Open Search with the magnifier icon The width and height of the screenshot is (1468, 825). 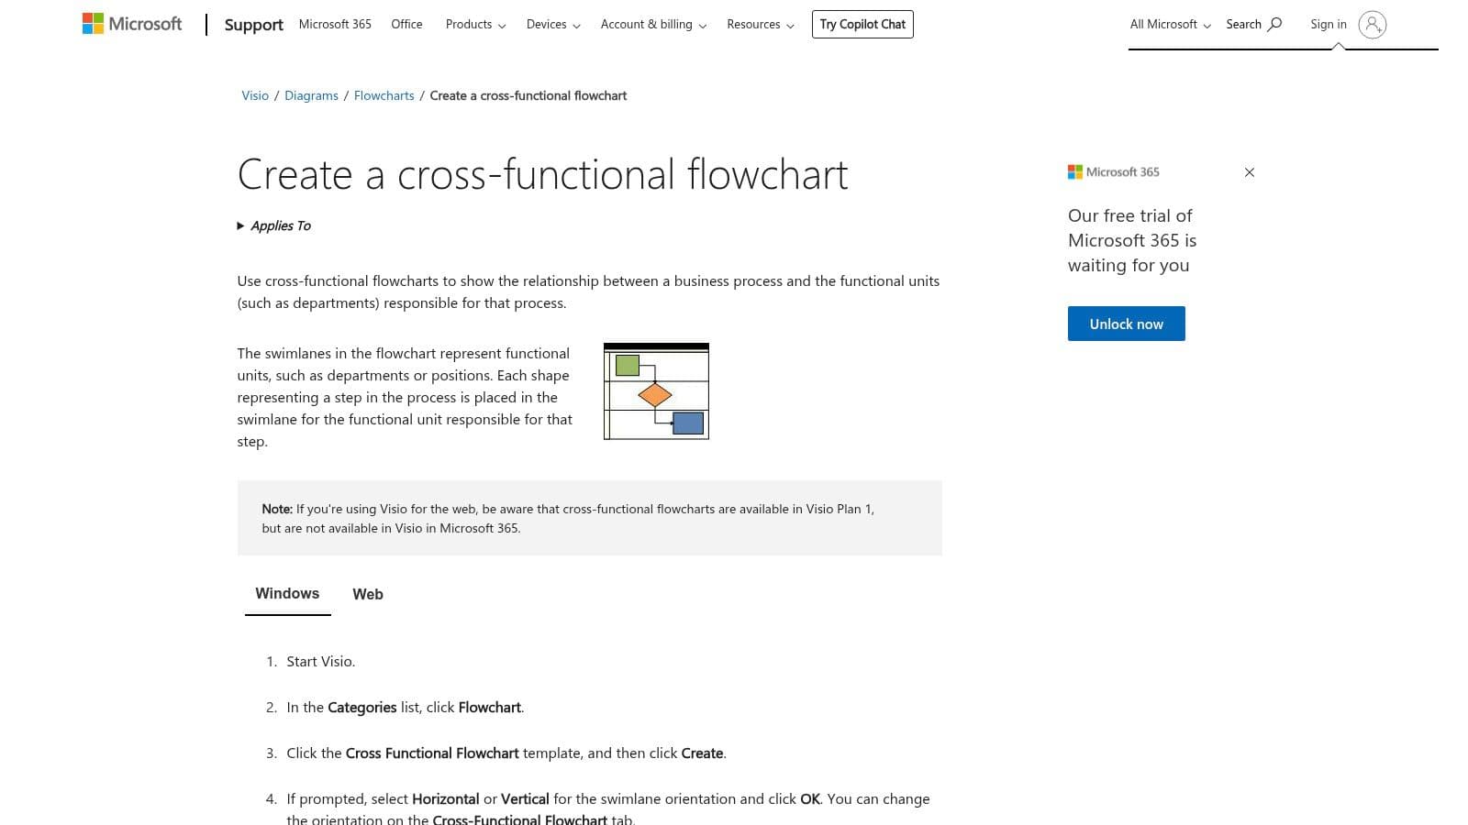pos(1274,24)
